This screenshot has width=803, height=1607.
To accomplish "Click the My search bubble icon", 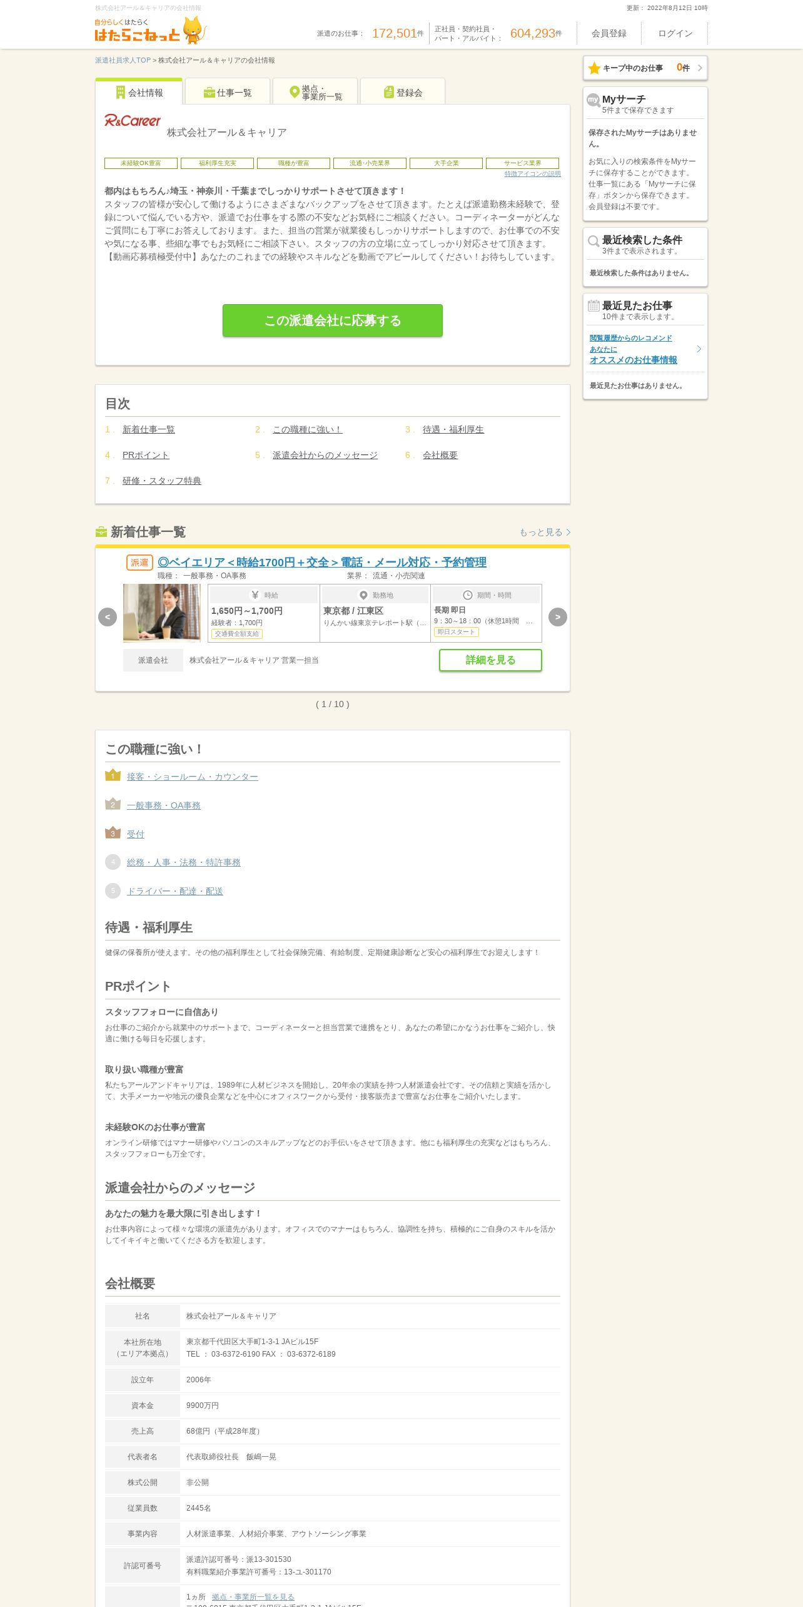I will (x=593, y=100).
